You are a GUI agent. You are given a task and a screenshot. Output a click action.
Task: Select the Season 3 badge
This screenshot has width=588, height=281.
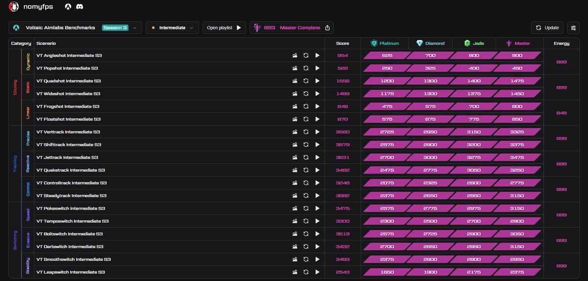(115, 28)
